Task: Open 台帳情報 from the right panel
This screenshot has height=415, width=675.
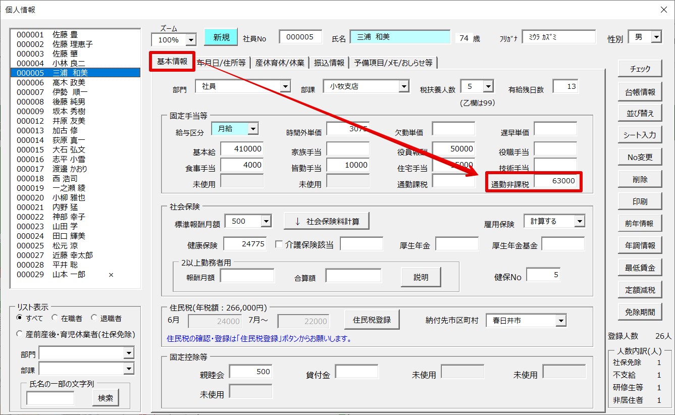Action: [x=640, y=91]
